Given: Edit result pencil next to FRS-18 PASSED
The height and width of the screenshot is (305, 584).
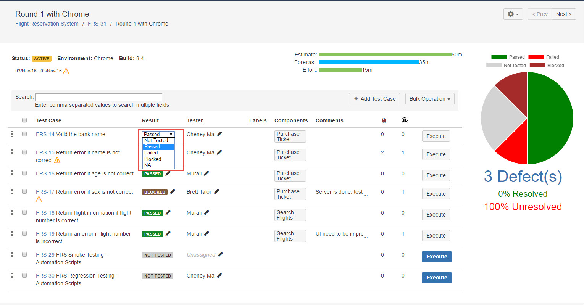Looking at the screenshot, I should (168, 213).
